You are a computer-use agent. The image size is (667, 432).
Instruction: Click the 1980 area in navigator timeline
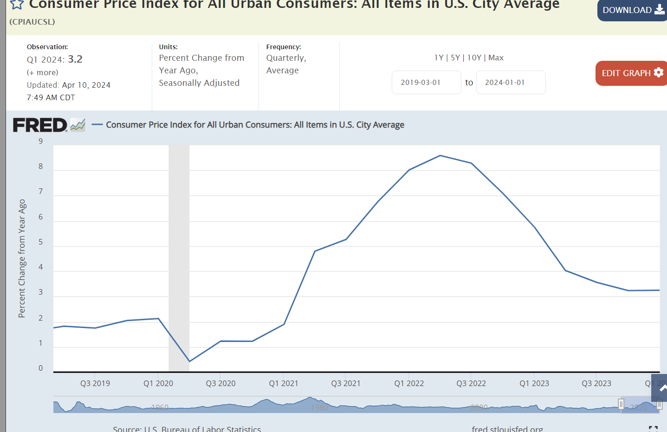tap(319, 407)
